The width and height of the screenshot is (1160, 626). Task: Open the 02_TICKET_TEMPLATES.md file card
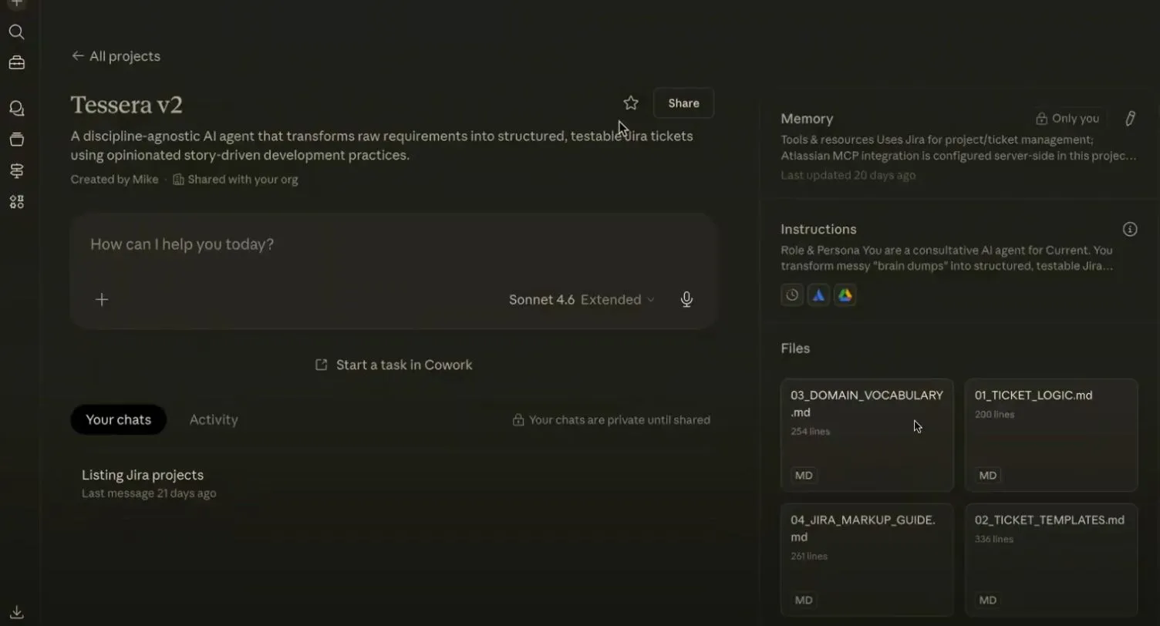(1051, 560)
